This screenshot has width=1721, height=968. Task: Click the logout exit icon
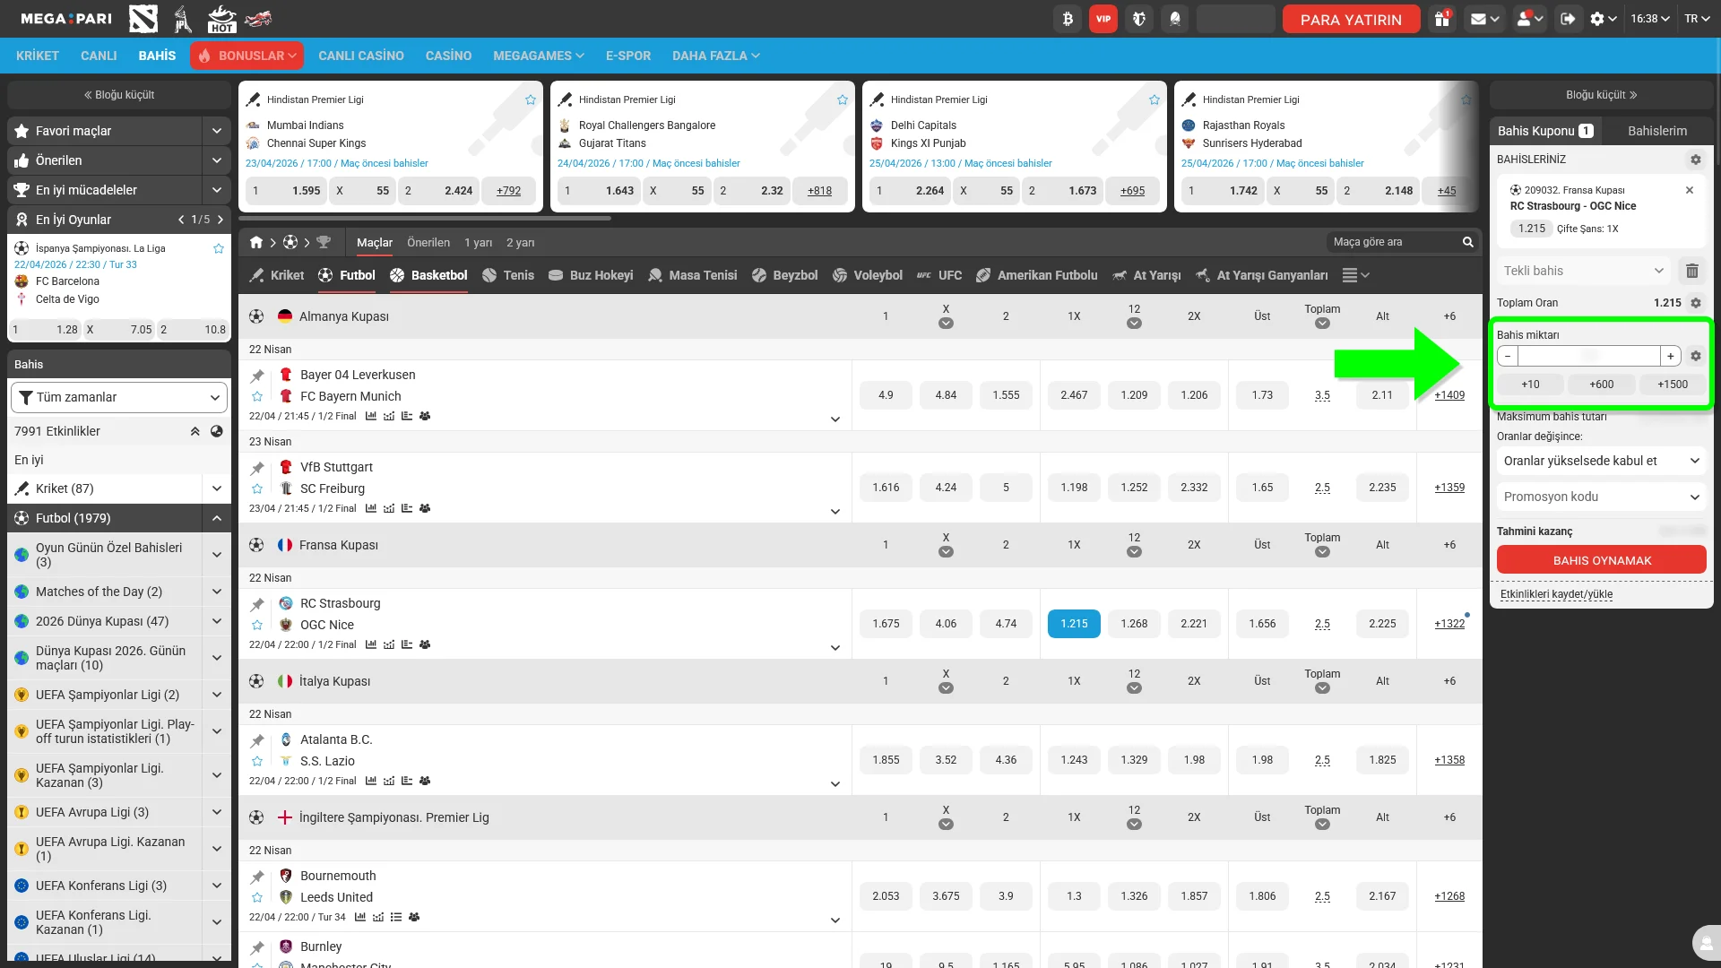(1568, 19)
